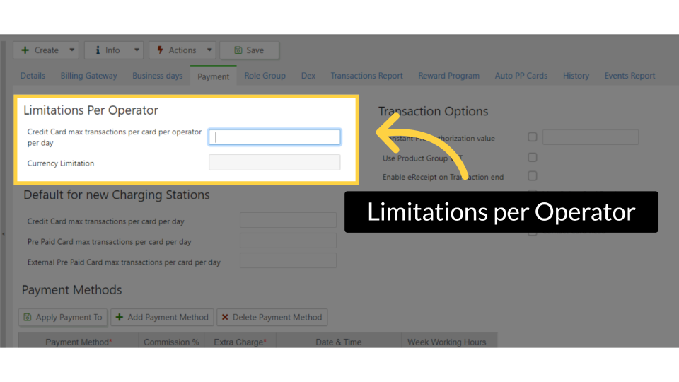Open the Transactions Report tab
Viewport: 679px width, 382px height.
pos(366,76)
